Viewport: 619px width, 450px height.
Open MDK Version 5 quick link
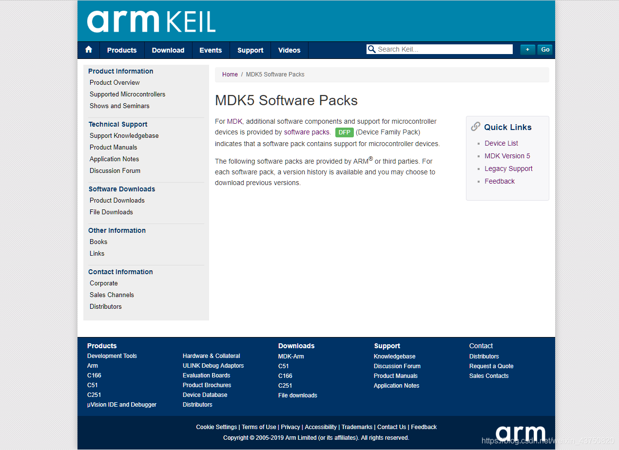pos(507,156)
